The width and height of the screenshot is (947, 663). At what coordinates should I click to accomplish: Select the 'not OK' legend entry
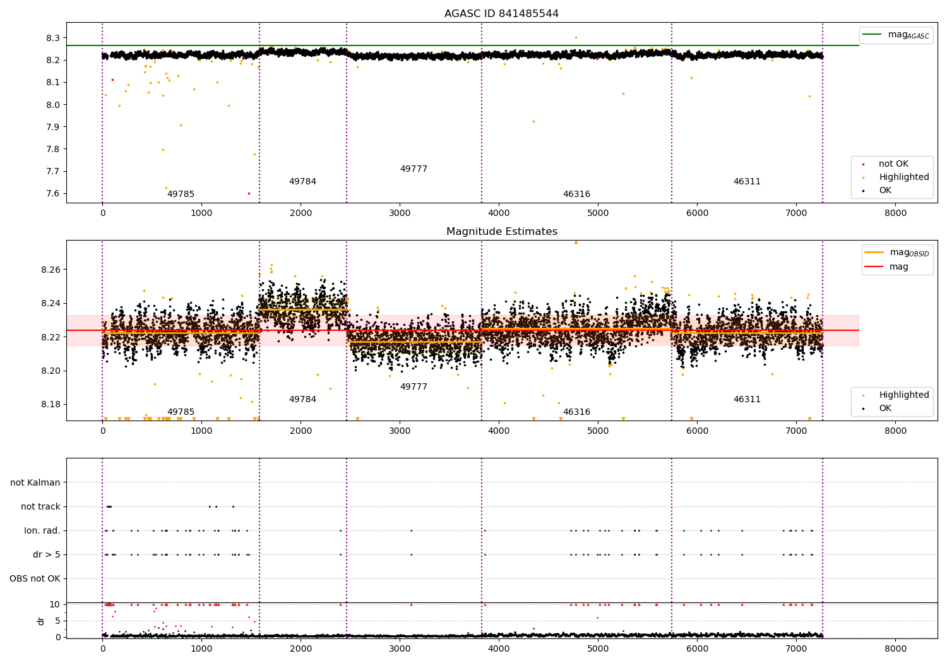tap(893, 164)
